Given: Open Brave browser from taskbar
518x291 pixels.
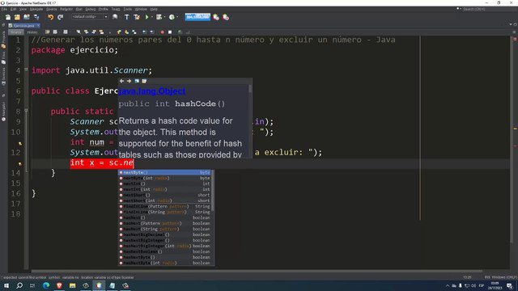Looking at the screenshot, I should [59, 285].
